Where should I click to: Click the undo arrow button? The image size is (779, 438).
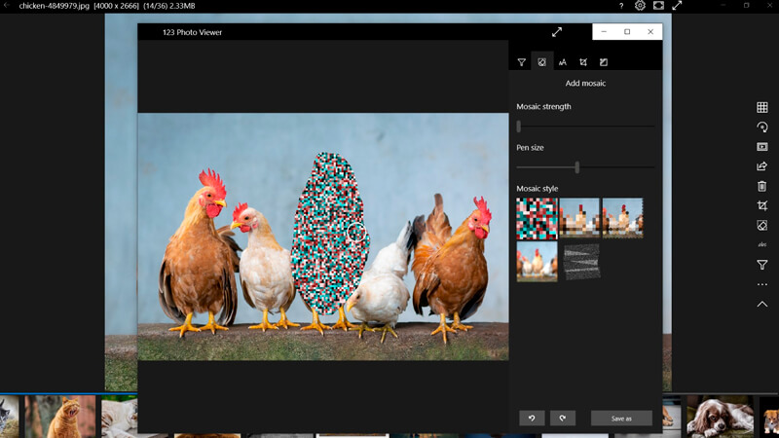[x=532, y=419]
